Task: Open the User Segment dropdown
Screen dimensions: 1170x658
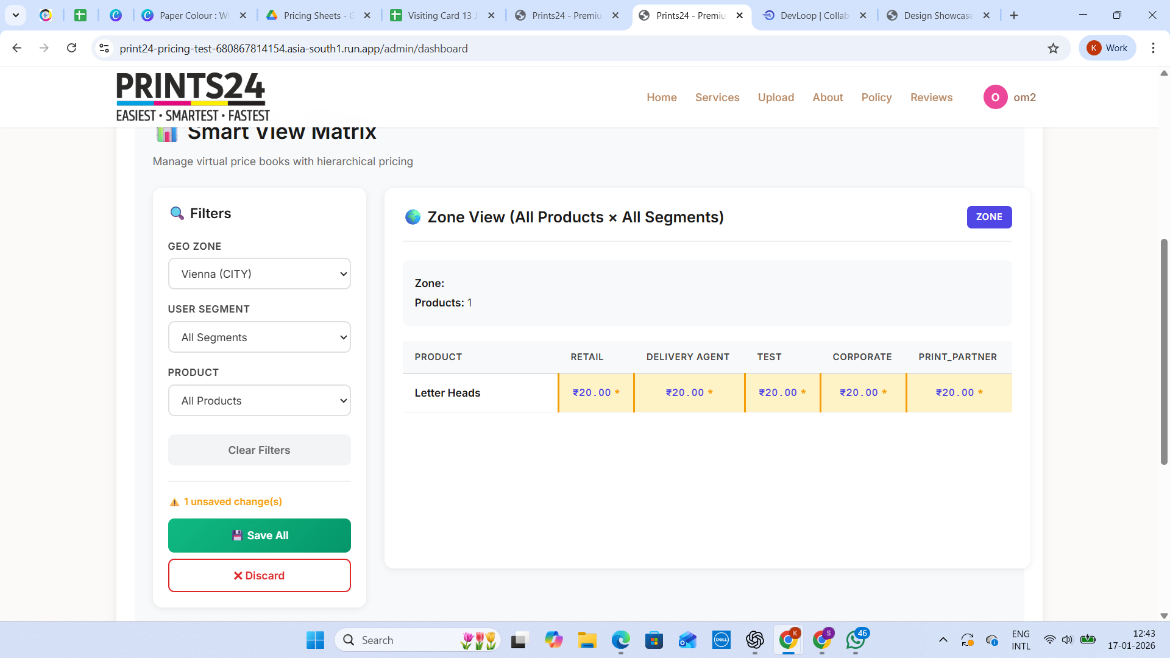Action: [259, 337]
